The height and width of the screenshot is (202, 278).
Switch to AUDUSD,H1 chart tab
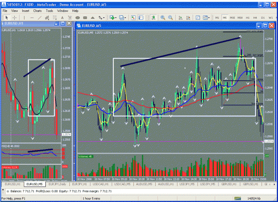(x=166, y=184)
